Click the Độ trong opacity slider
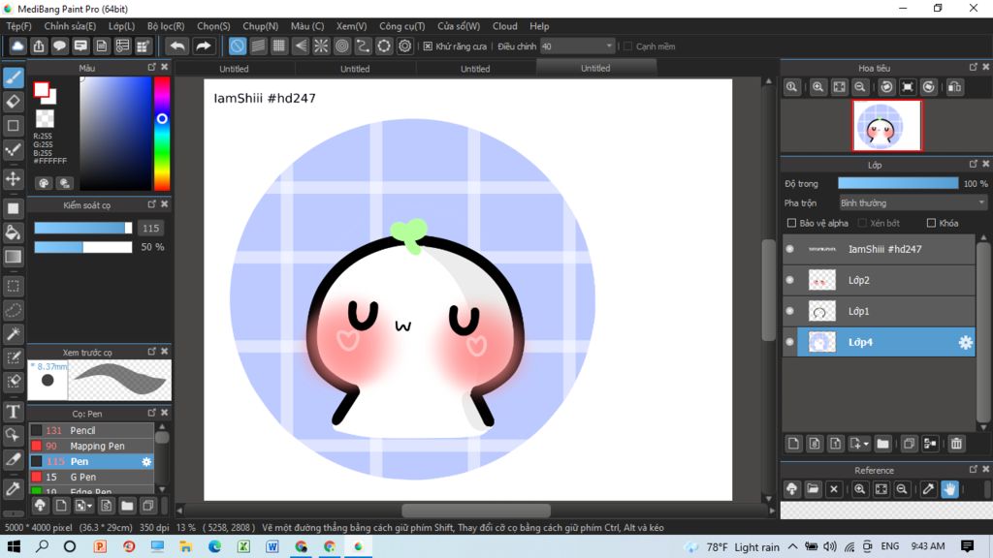The height and width of the screenshot is (558, 993). tap(898, 183)
